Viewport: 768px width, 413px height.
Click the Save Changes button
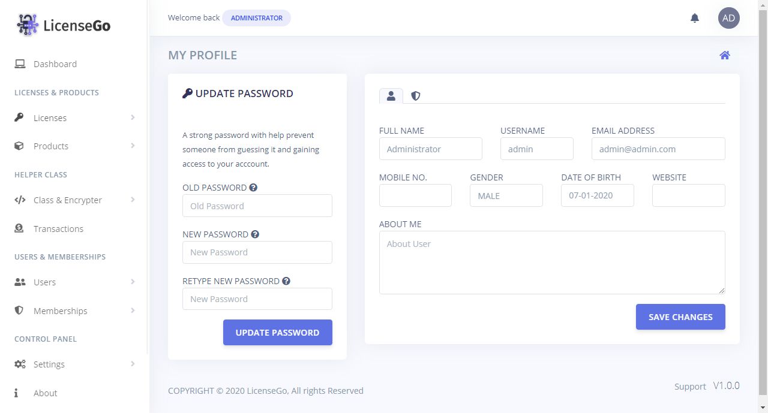click(680, 317)
